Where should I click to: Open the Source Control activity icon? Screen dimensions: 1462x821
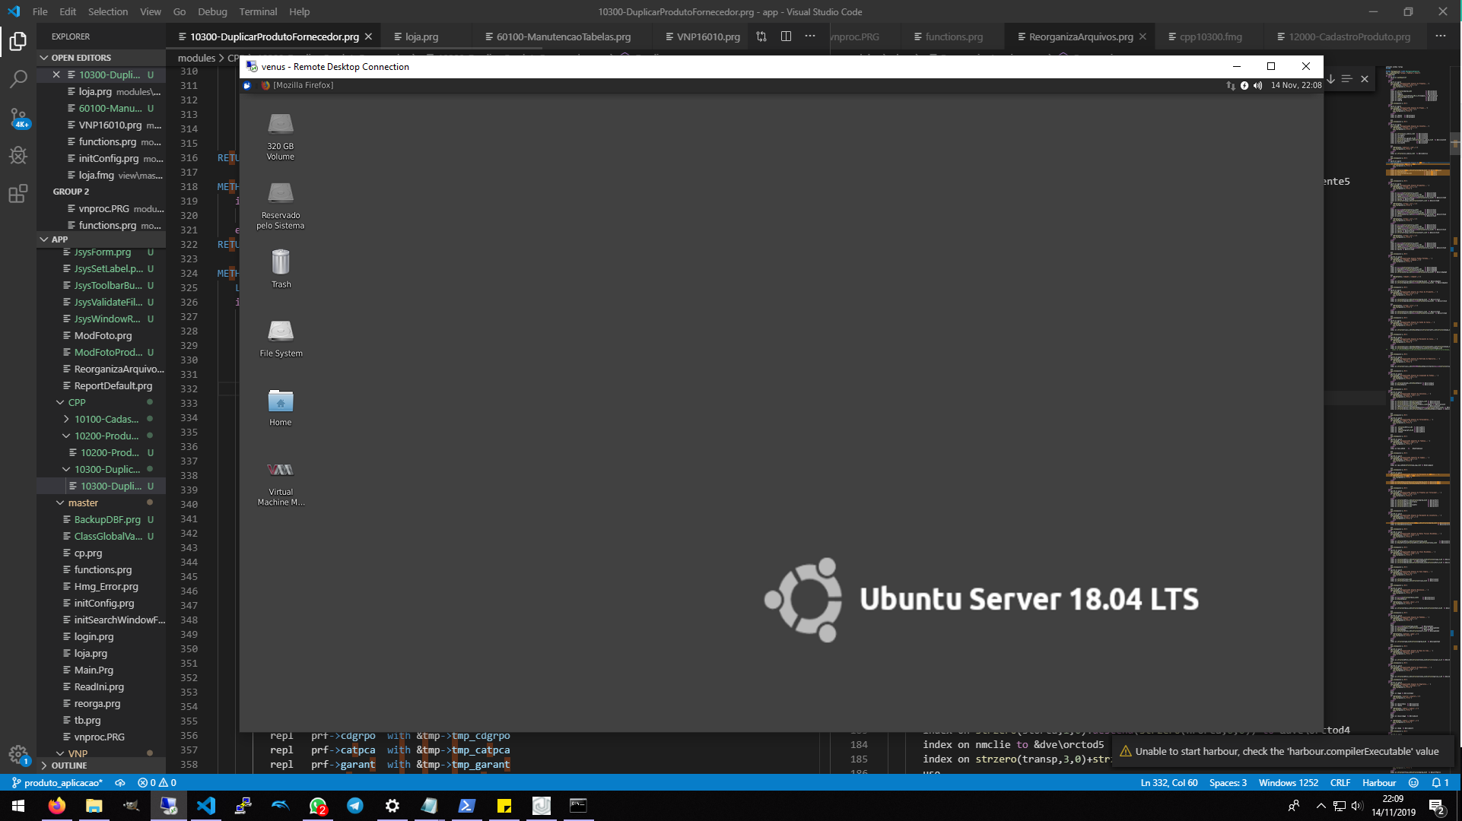point(18,117)
